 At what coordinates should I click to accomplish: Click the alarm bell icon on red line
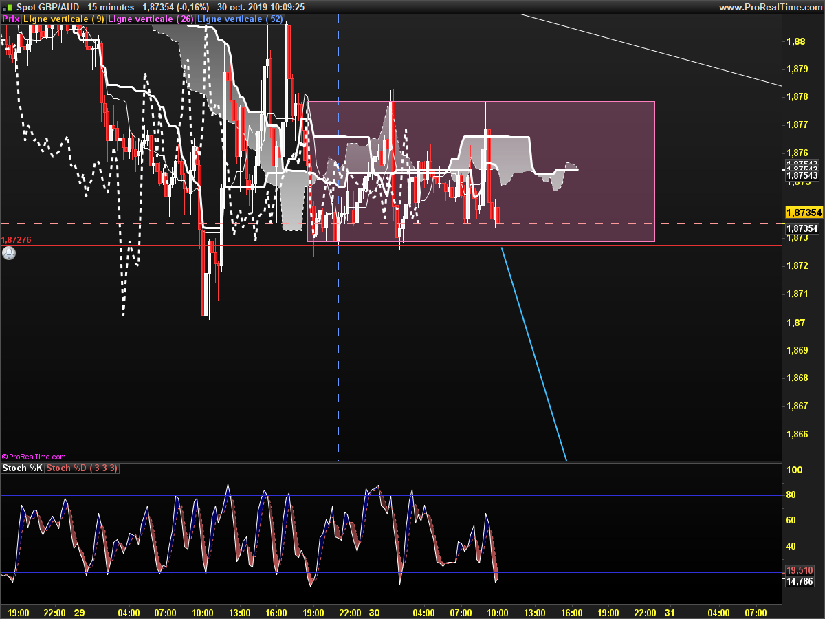click(x=9, y=252)
